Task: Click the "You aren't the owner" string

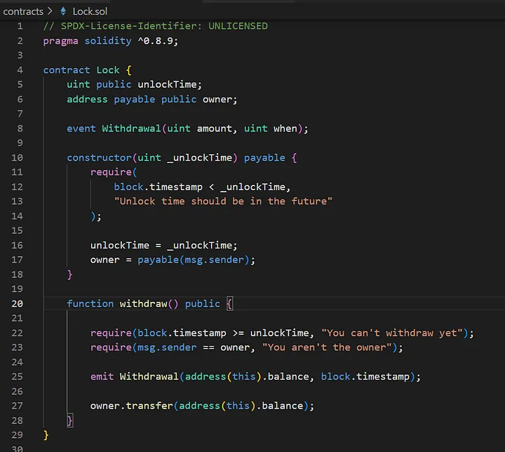Action: point(327,347)
